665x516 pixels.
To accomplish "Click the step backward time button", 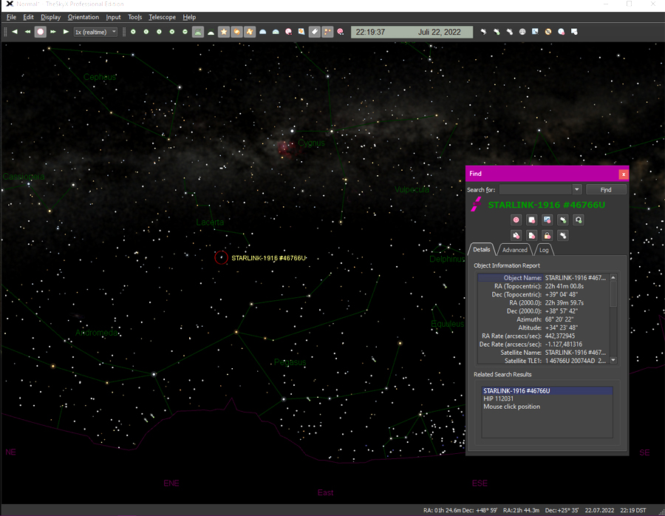I will coord(15,32).
